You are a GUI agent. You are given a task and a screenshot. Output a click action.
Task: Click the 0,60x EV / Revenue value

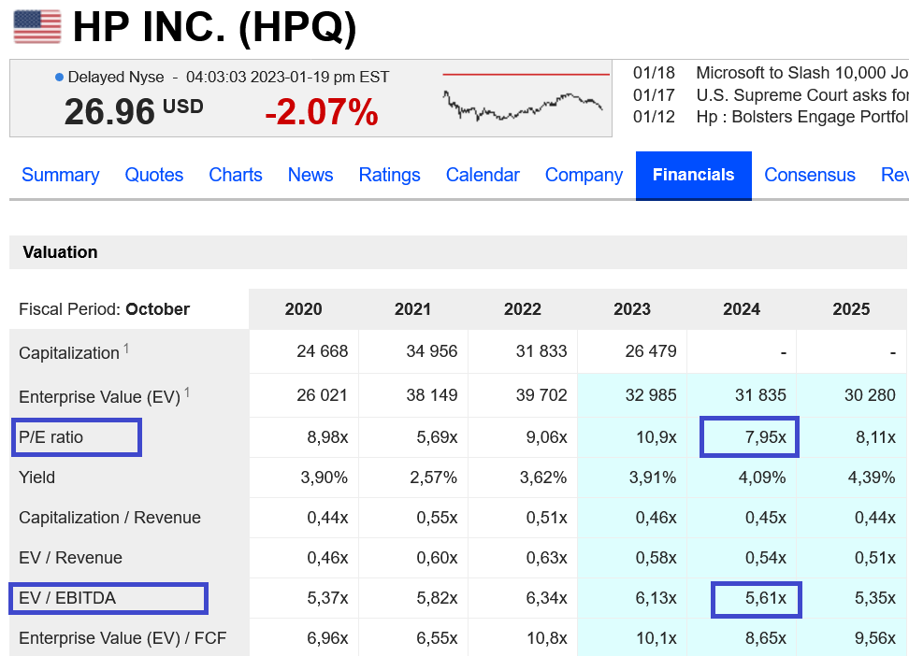[437, 558]
